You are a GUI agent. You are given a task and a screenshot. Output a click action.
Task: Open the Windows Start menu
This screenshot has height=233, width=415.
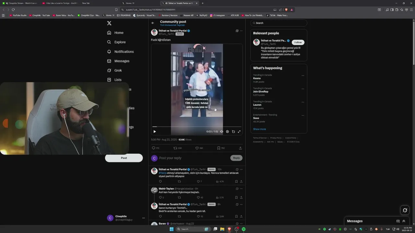(x=172, y=229)
